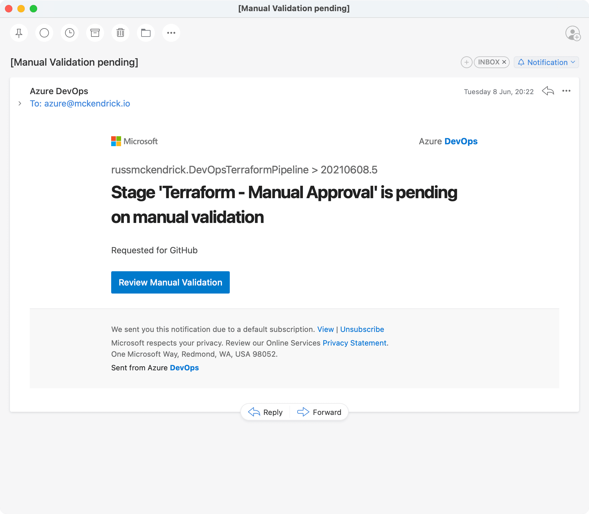Image resolution: width=589 pixels, height=514 pixels.
Task: Open the toolbar's more options ellipsis
Action: tap(171, 33)
